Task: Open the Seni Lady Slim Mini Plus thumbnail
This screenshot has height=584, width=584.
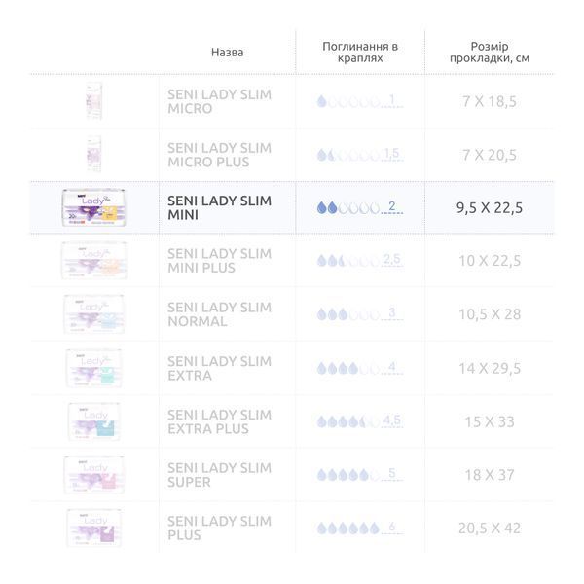Action: [93, 260]
